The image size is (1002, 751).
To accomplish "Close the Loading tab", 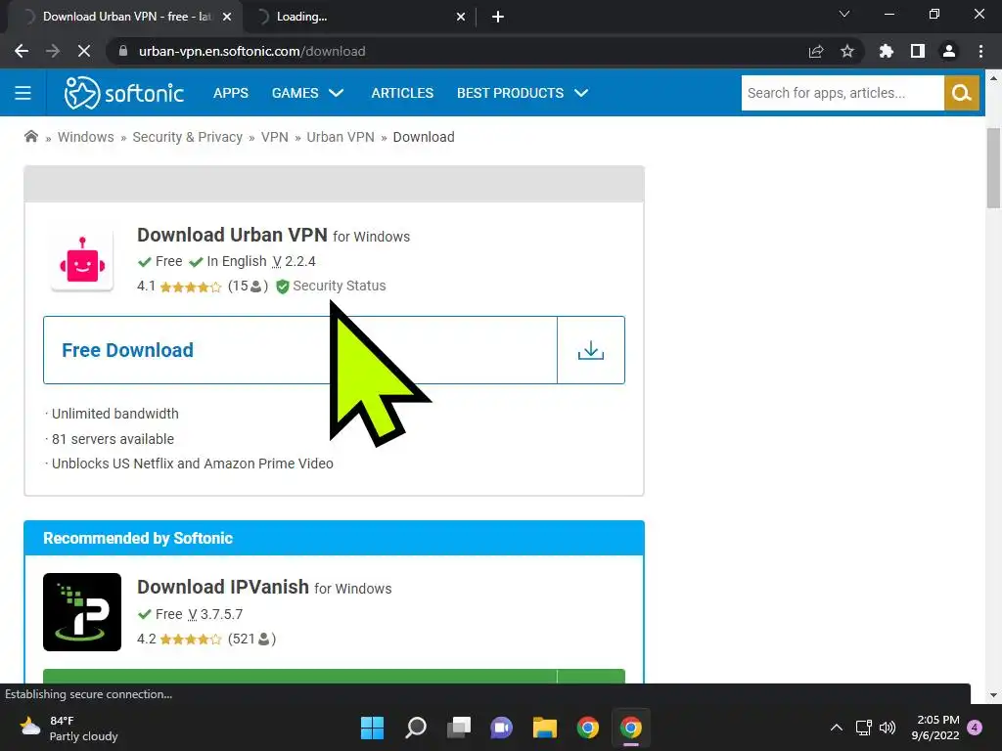I will click(461, 17).
